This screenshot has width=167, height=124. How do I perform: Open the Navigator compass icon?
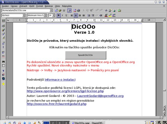[x=106, y=10]
